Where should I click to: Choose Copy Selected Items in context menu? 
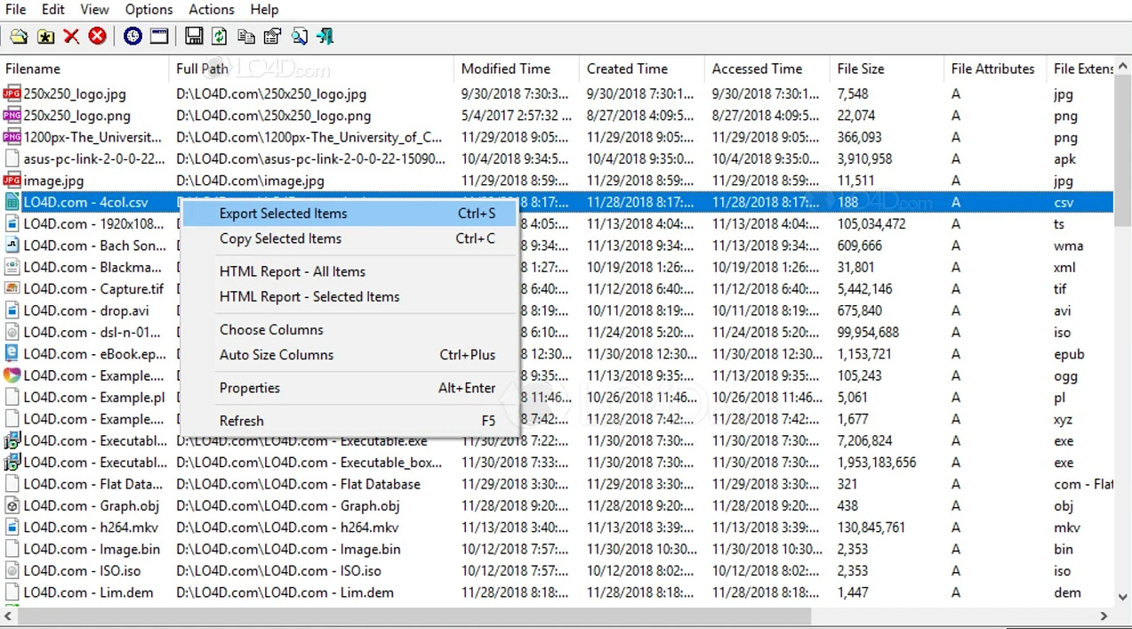350,238
